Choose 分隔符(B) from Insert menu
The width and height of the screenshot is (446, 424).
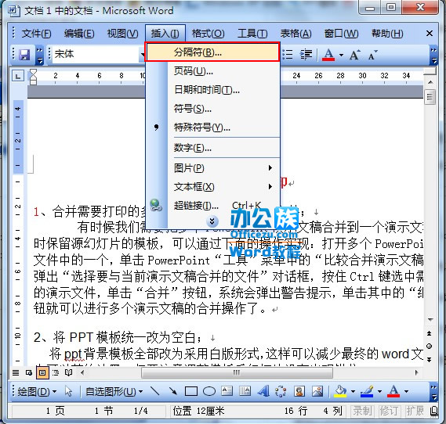(212, 52)
